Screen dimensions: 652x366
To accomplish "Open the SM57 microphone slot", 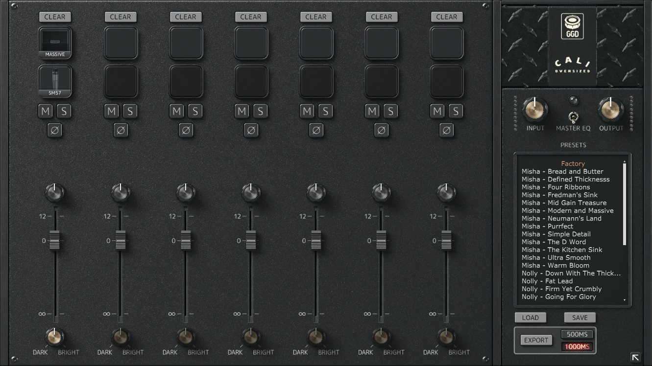I will coord(55,82).
